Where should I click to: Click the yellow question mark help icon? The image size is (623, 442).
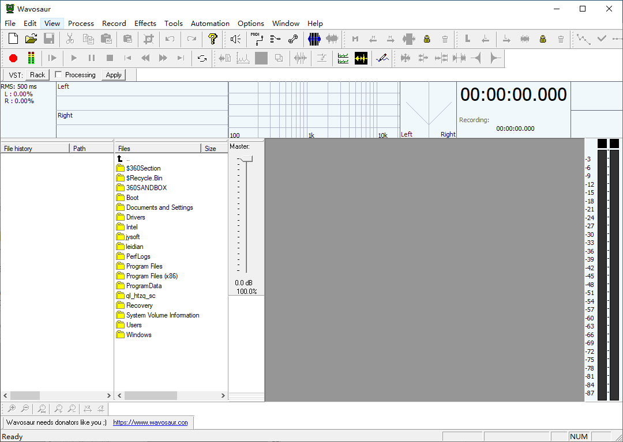(x=213, y=39)
